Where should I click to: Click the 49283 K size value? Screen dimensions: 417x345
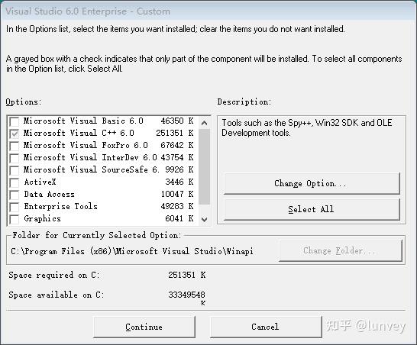(177, 206)
